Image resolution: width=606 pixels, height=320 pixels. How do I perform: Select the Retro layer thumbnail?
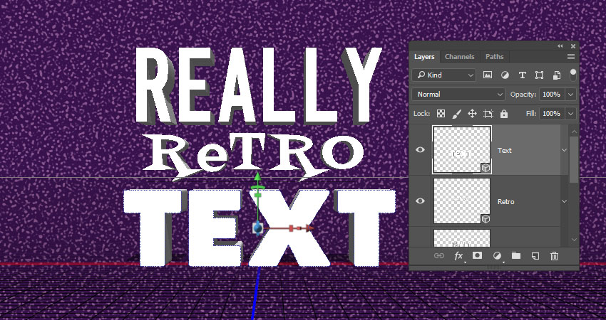pyautogui.click(x=461, y=201)
